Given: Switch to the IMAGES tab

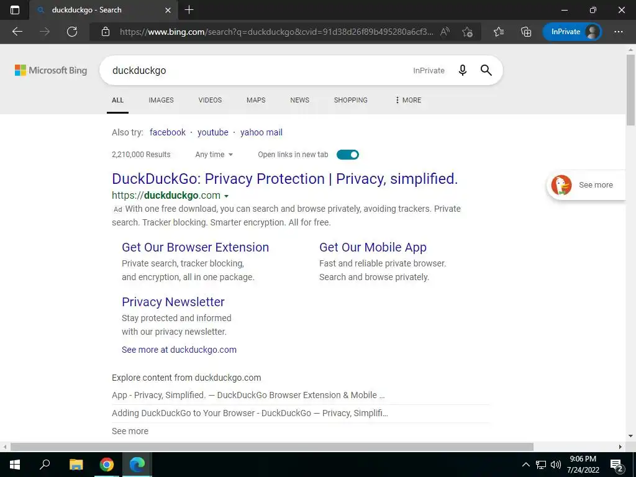Looking at the screenshot, I should pyautogui.click(x=161, y=100).
